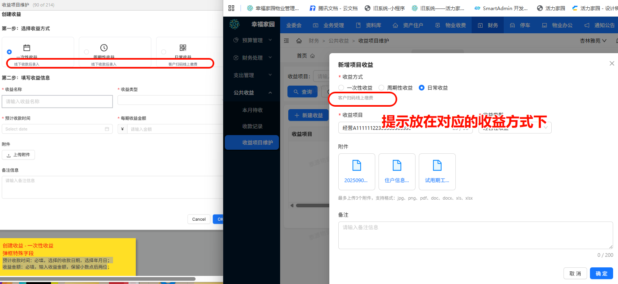Click the 上传附件 upload icon button
The image size is (618, 284).
pos(18,155)
